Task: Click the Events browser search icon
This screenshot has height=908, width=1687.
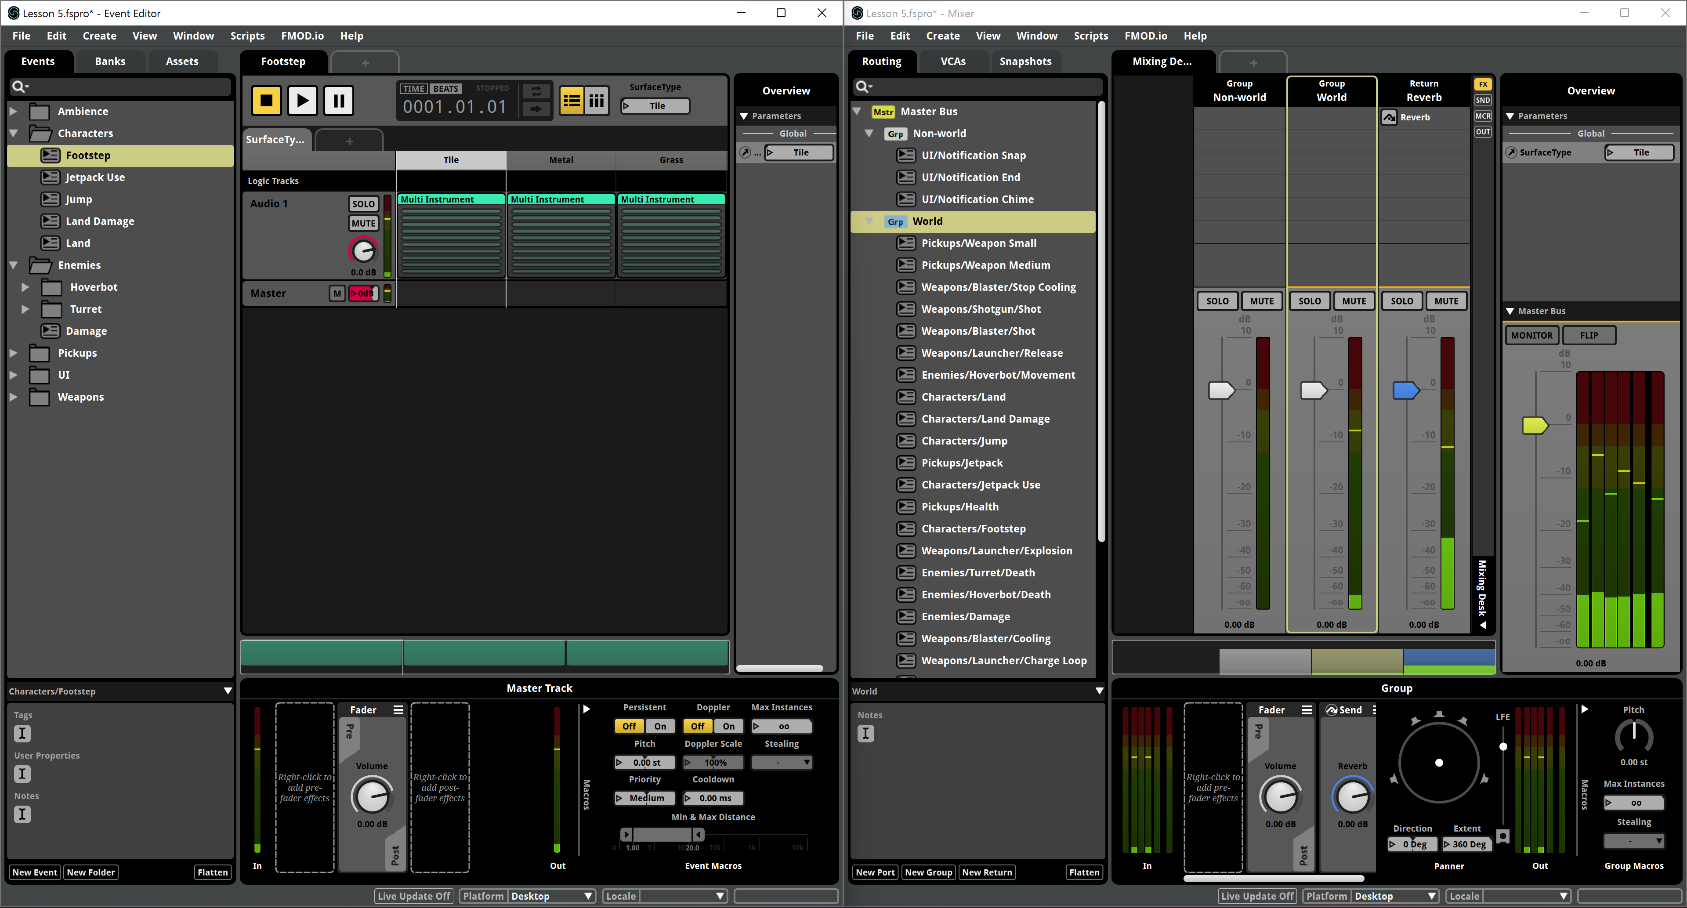Action: [20, 87]
